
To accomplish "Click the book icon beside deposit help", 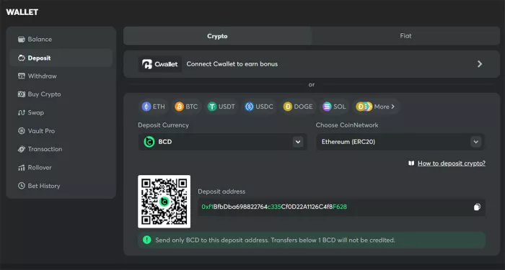I will [x=411, y=163].
